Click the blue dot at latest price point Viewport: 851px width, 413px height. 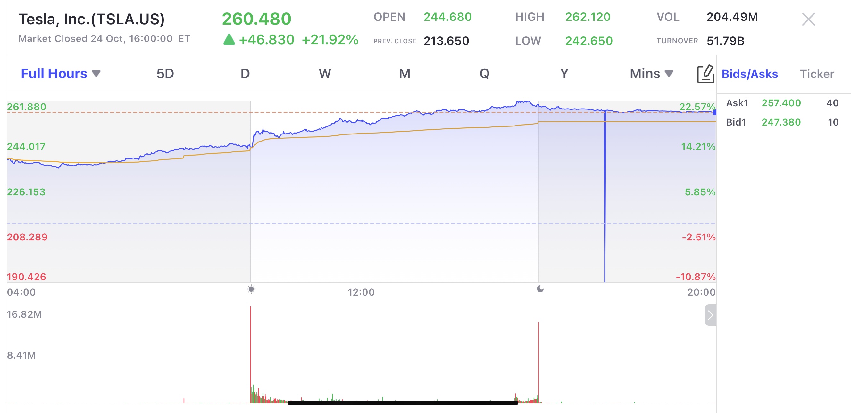714,112
